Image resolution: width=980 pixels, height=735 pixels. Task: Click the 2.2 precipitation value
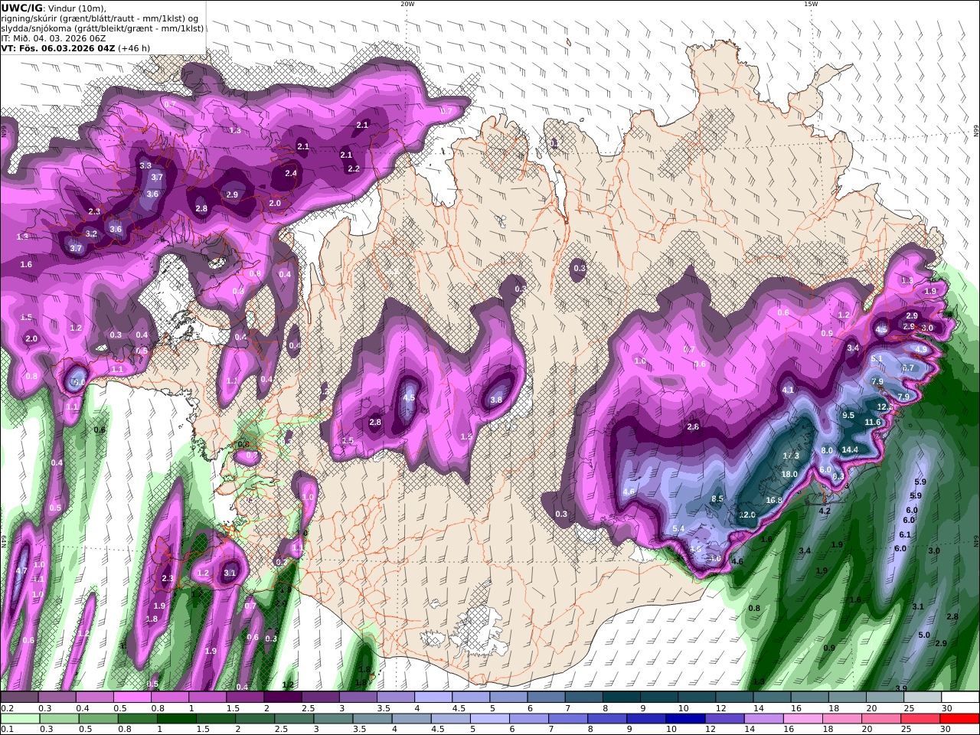coord(354,168)
